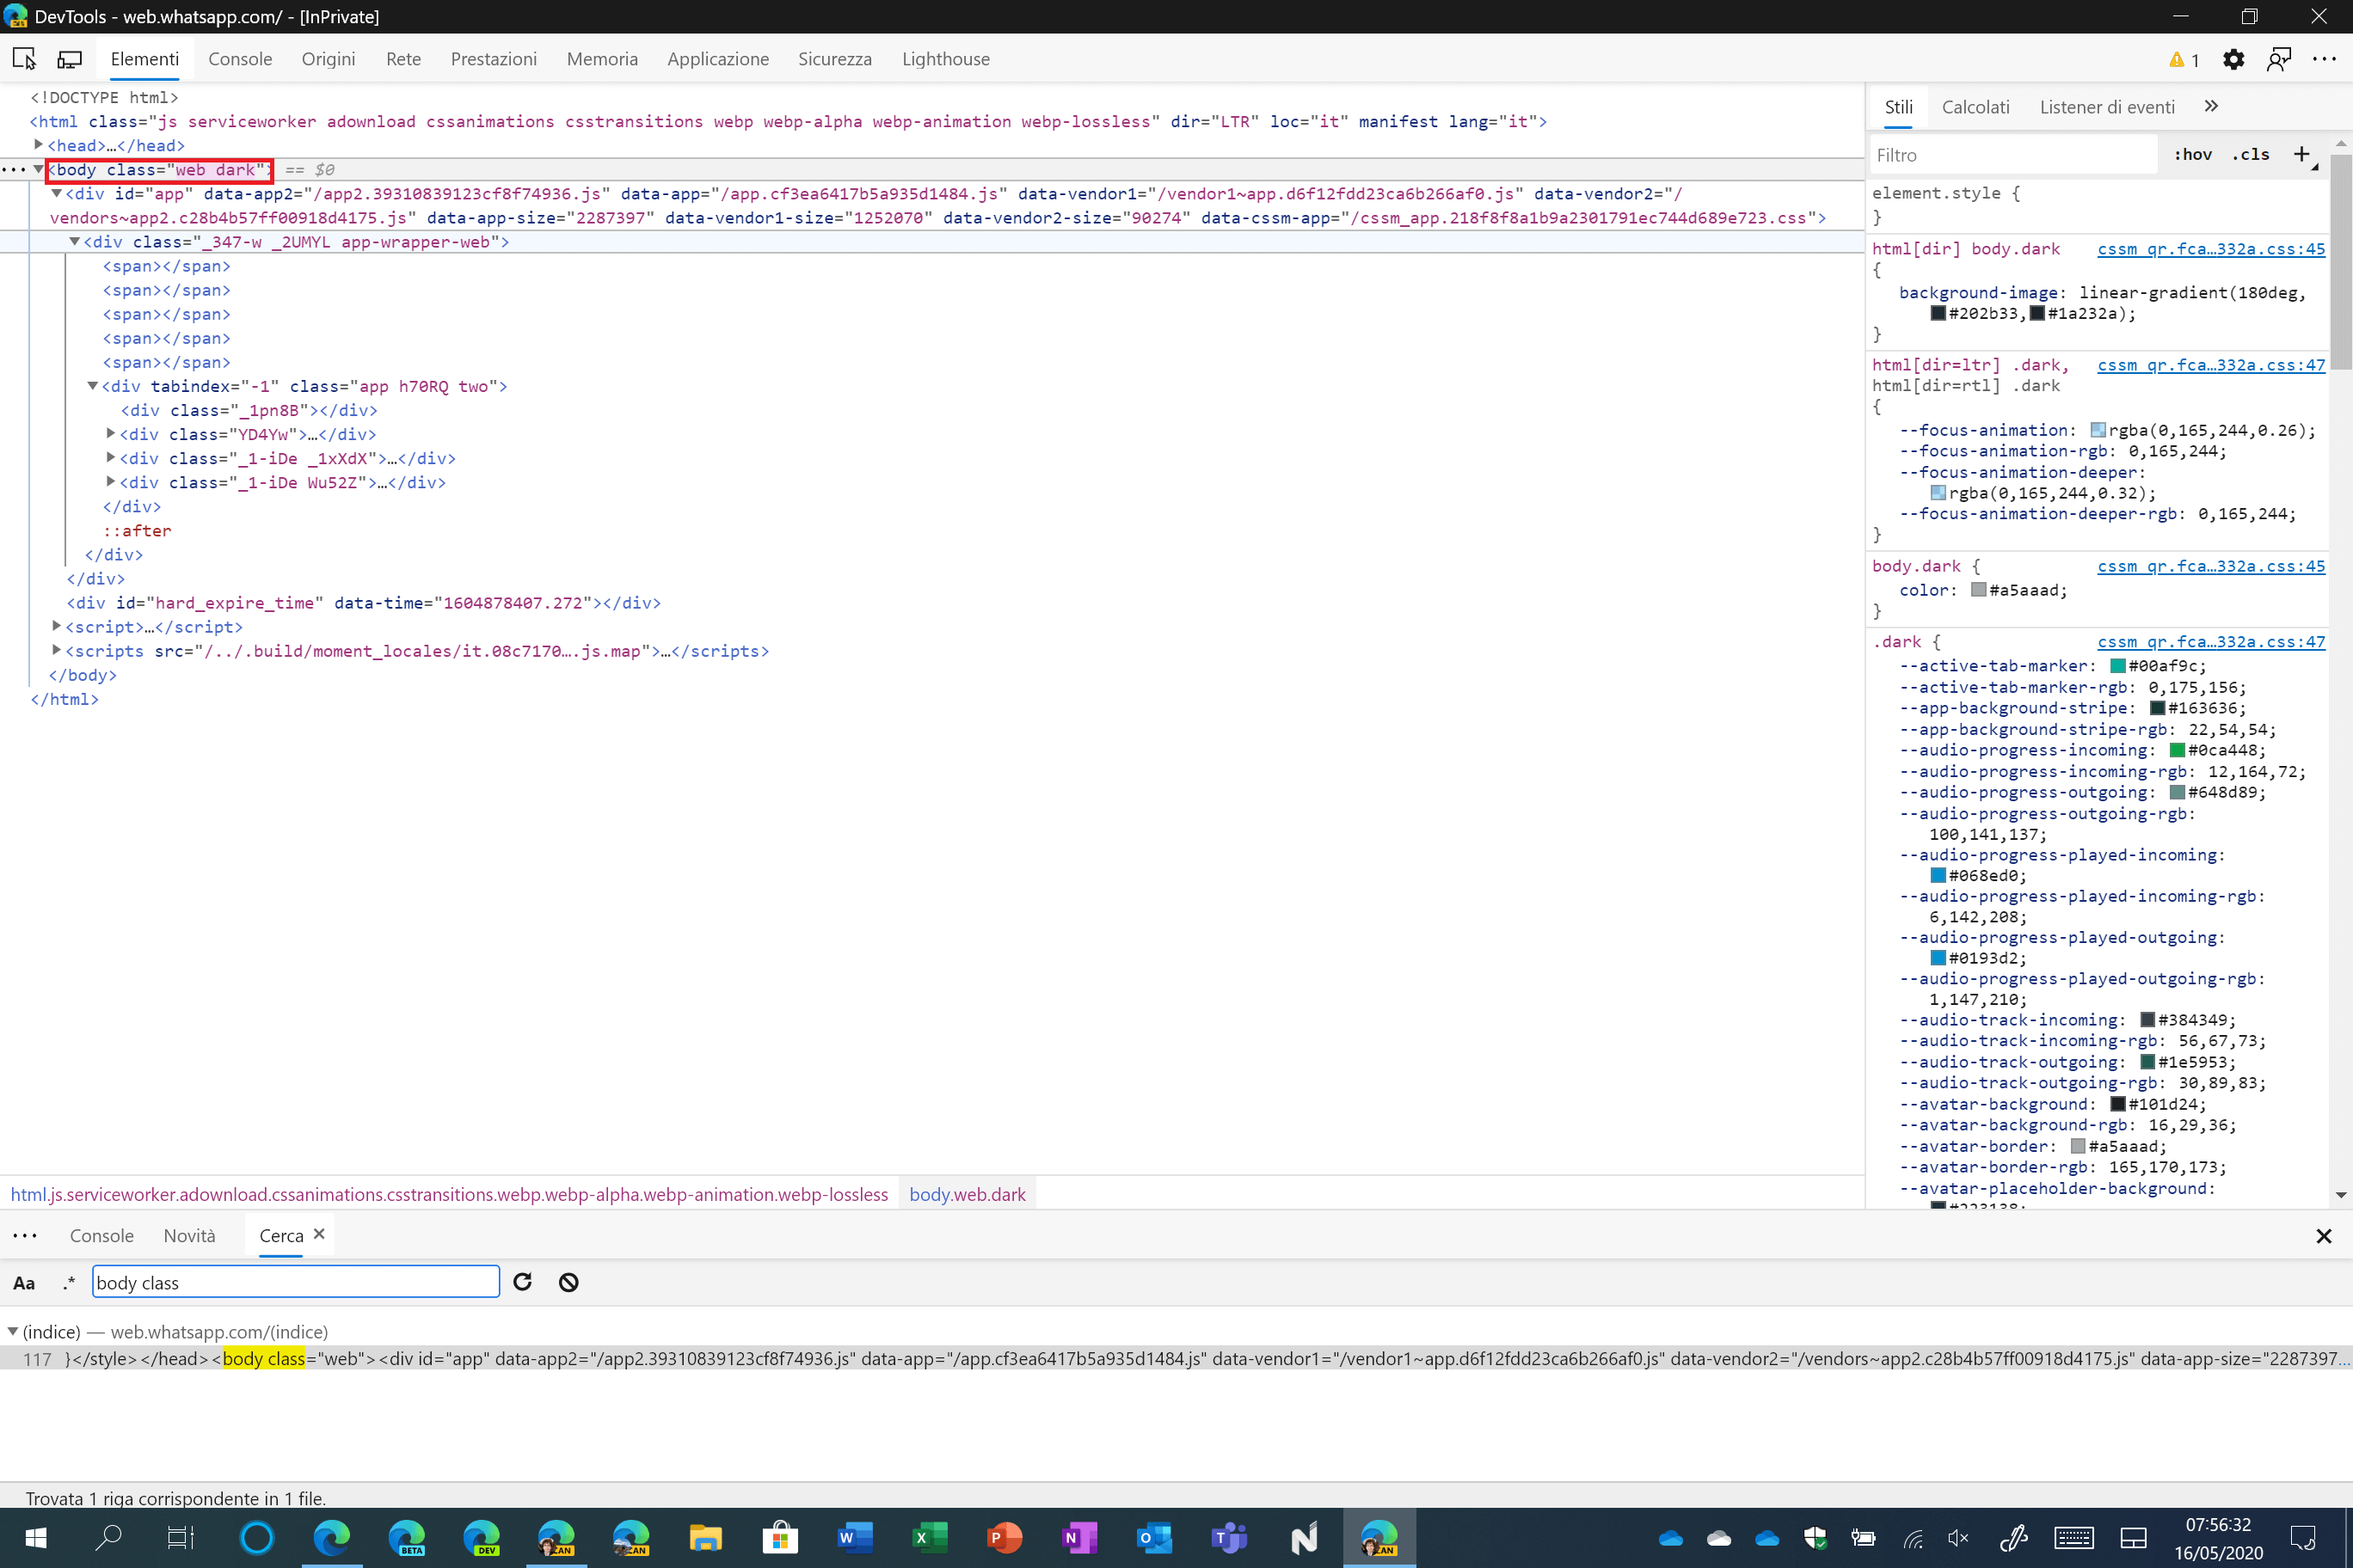
Task: Switch to Calcolati styles tab
Action: (1975, 107)
